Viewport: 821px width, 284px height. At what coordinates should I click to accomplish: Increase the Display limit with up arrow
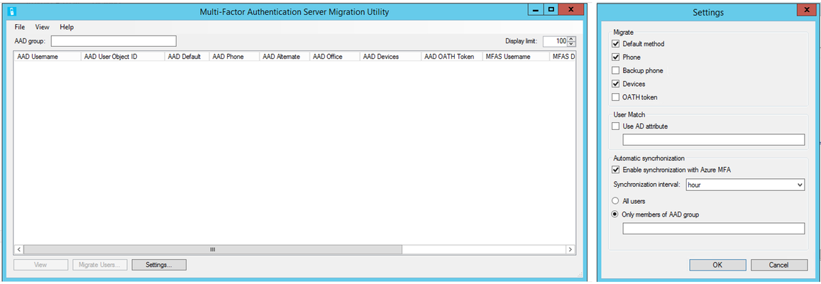(x=572, y=39)
